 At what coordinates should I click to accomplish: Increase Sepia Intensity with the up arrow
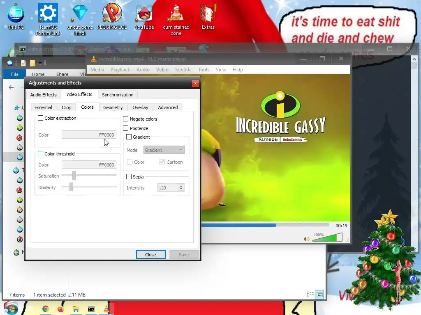(181, 186)
